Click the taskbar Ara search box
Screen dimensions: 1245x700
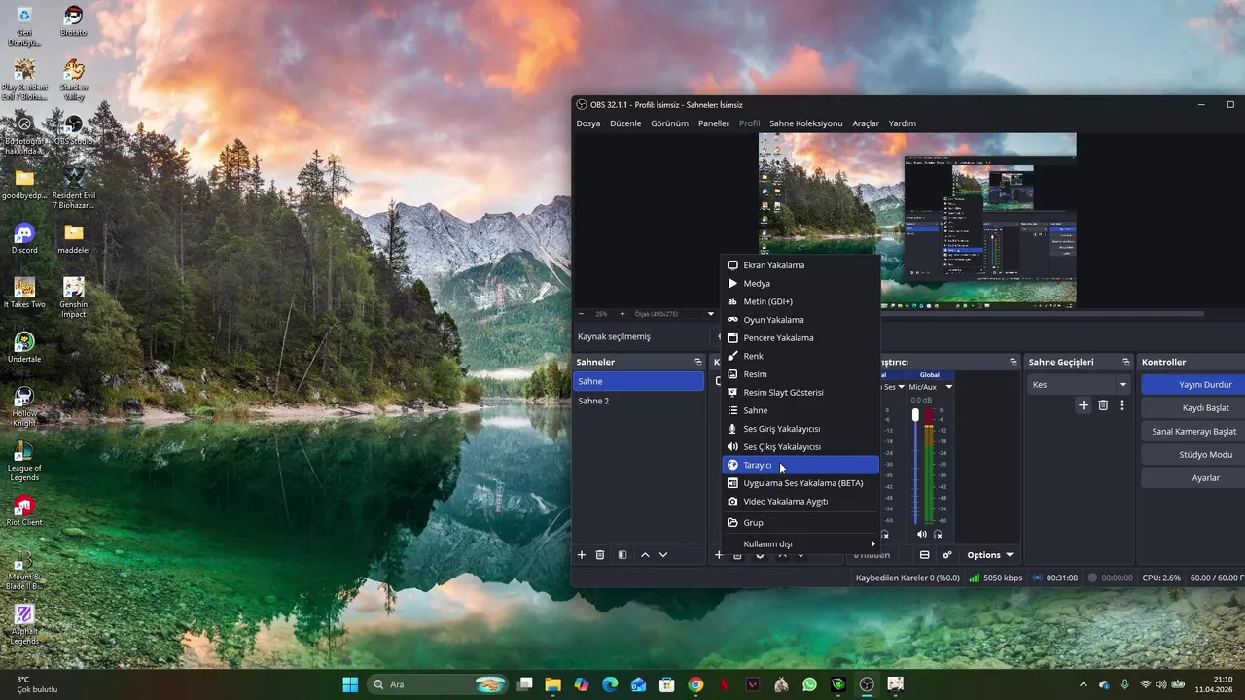(x=438, y=684)
